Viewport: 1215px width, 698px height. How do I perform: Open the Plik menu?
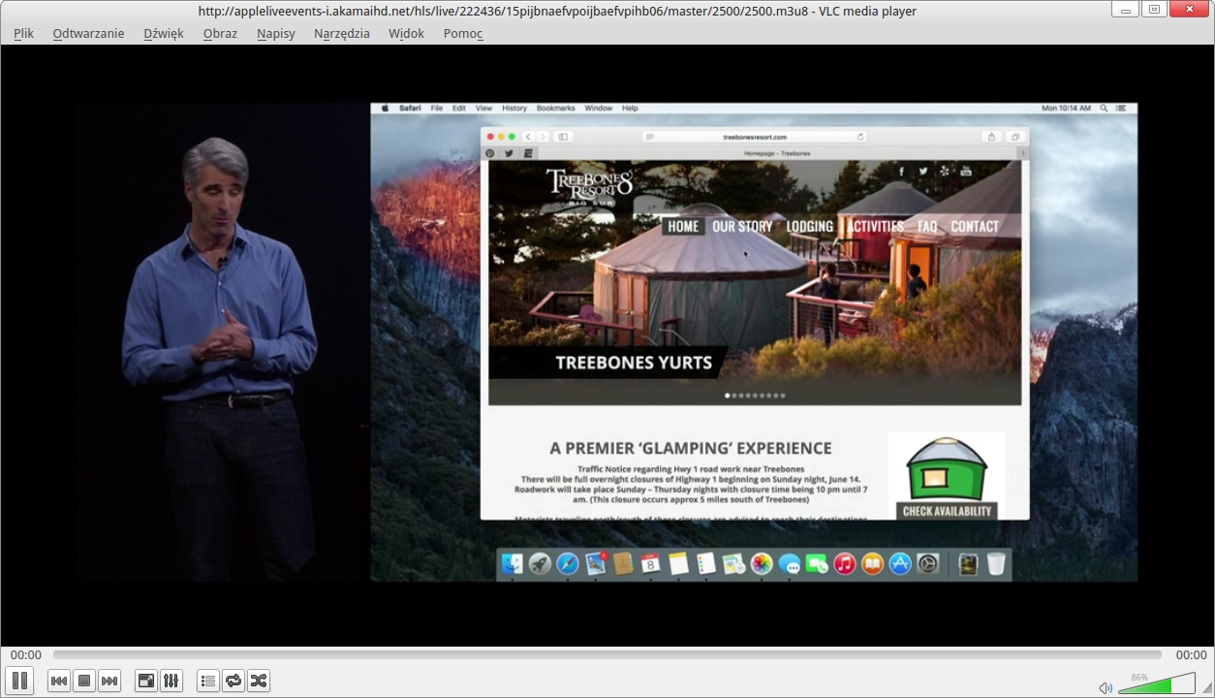click(23, 33)
